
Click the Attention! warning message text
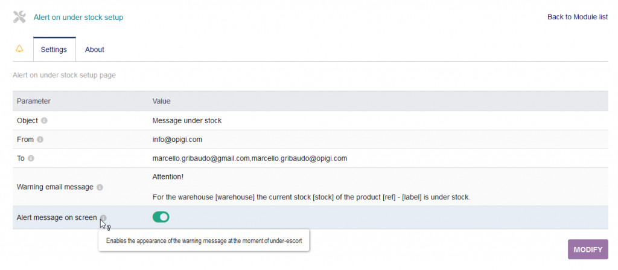pos(168,176)
